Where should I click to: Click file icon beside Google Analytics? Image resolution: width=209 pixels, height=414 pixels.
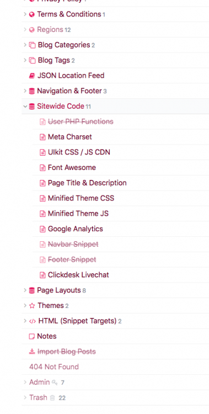click(x=42, y=229)
